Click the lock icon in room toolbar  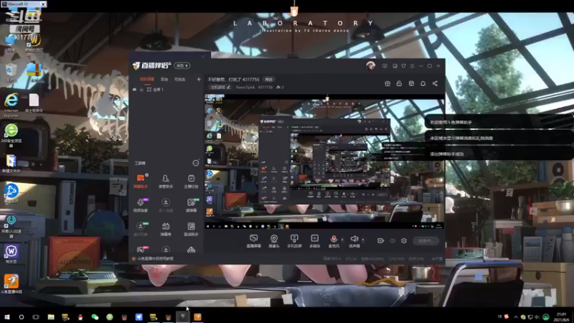(x=399, y=83)
